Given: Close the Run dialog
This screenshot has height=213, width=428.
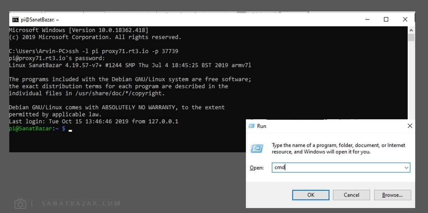Looking at the screenshot, I should [x=410, y=126].
